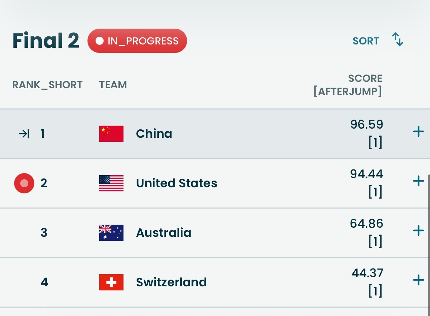Click the IN_PROGRESS status badge
Image resolution: width=430 pixels, height=316 pixels.
137,41
